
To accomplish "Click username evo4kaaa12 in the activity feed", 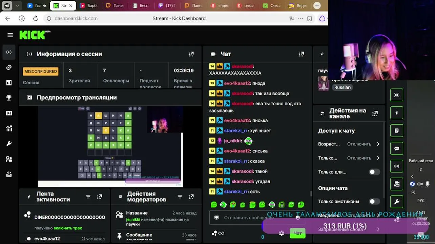I will tap(47, 239).
